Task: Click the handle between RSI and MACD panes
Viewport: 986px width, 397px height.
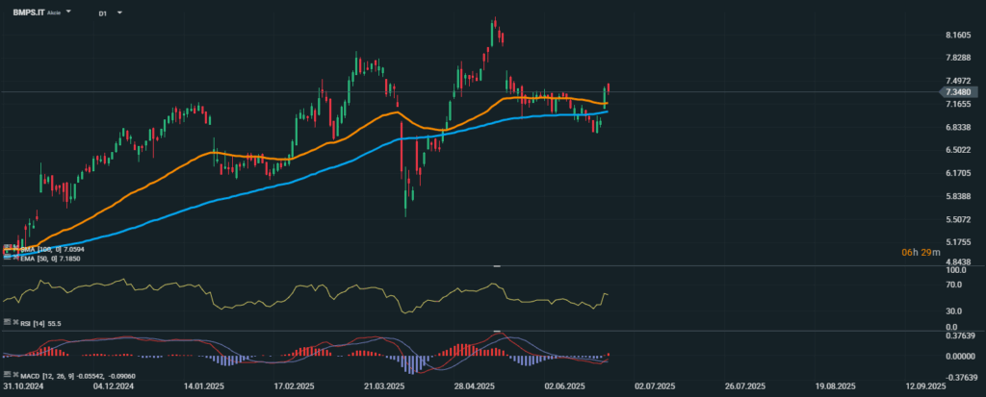Action: pyautogui.click(x=496, y=331)
